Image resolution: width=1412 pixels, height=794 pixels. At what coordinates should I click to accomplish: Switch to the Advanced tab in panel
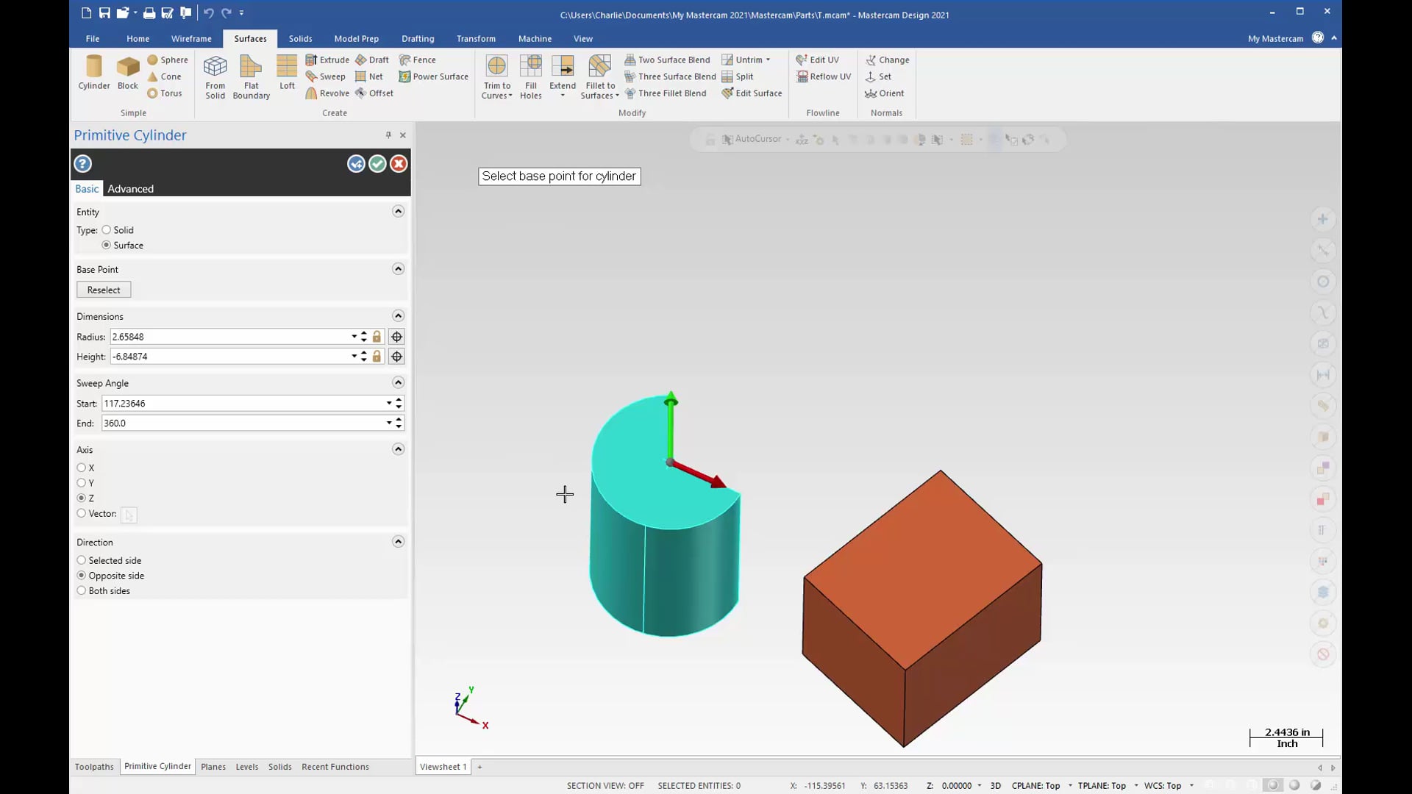130,188
